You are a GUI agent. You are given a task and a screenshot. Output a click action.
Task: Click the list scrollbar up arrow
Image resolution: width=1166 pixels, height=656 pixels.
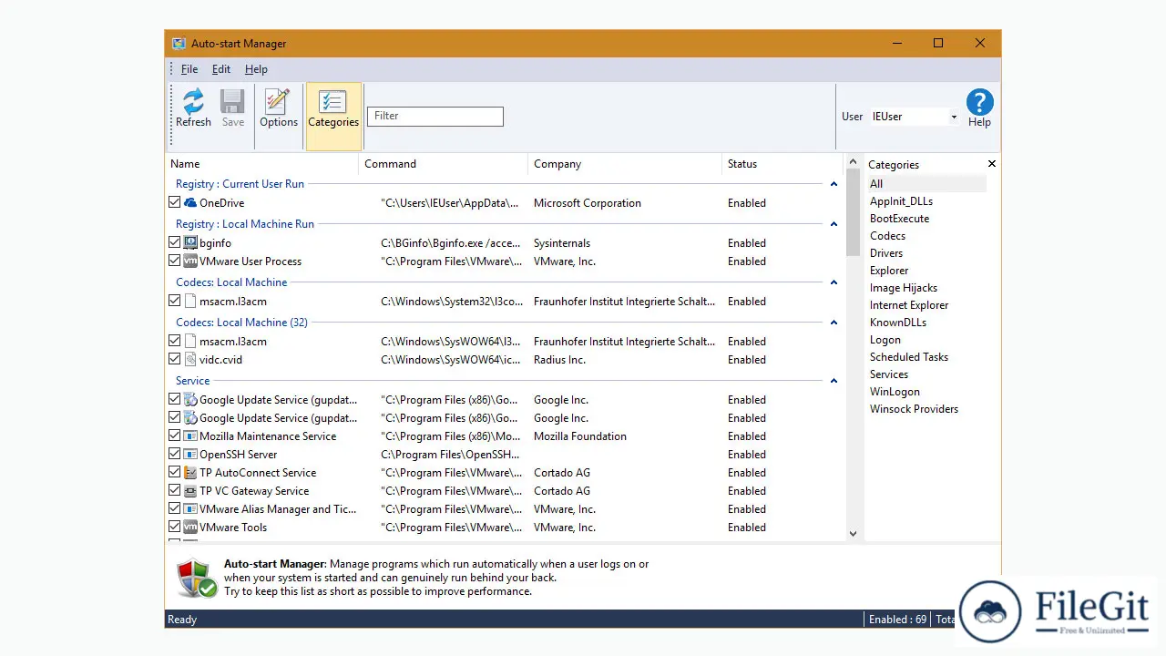tap(853, 162)
